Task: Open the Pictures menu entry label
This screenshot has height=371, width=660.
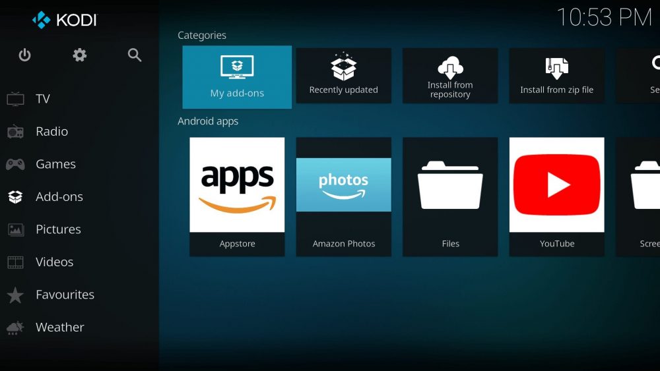Action: pos(58,229)
